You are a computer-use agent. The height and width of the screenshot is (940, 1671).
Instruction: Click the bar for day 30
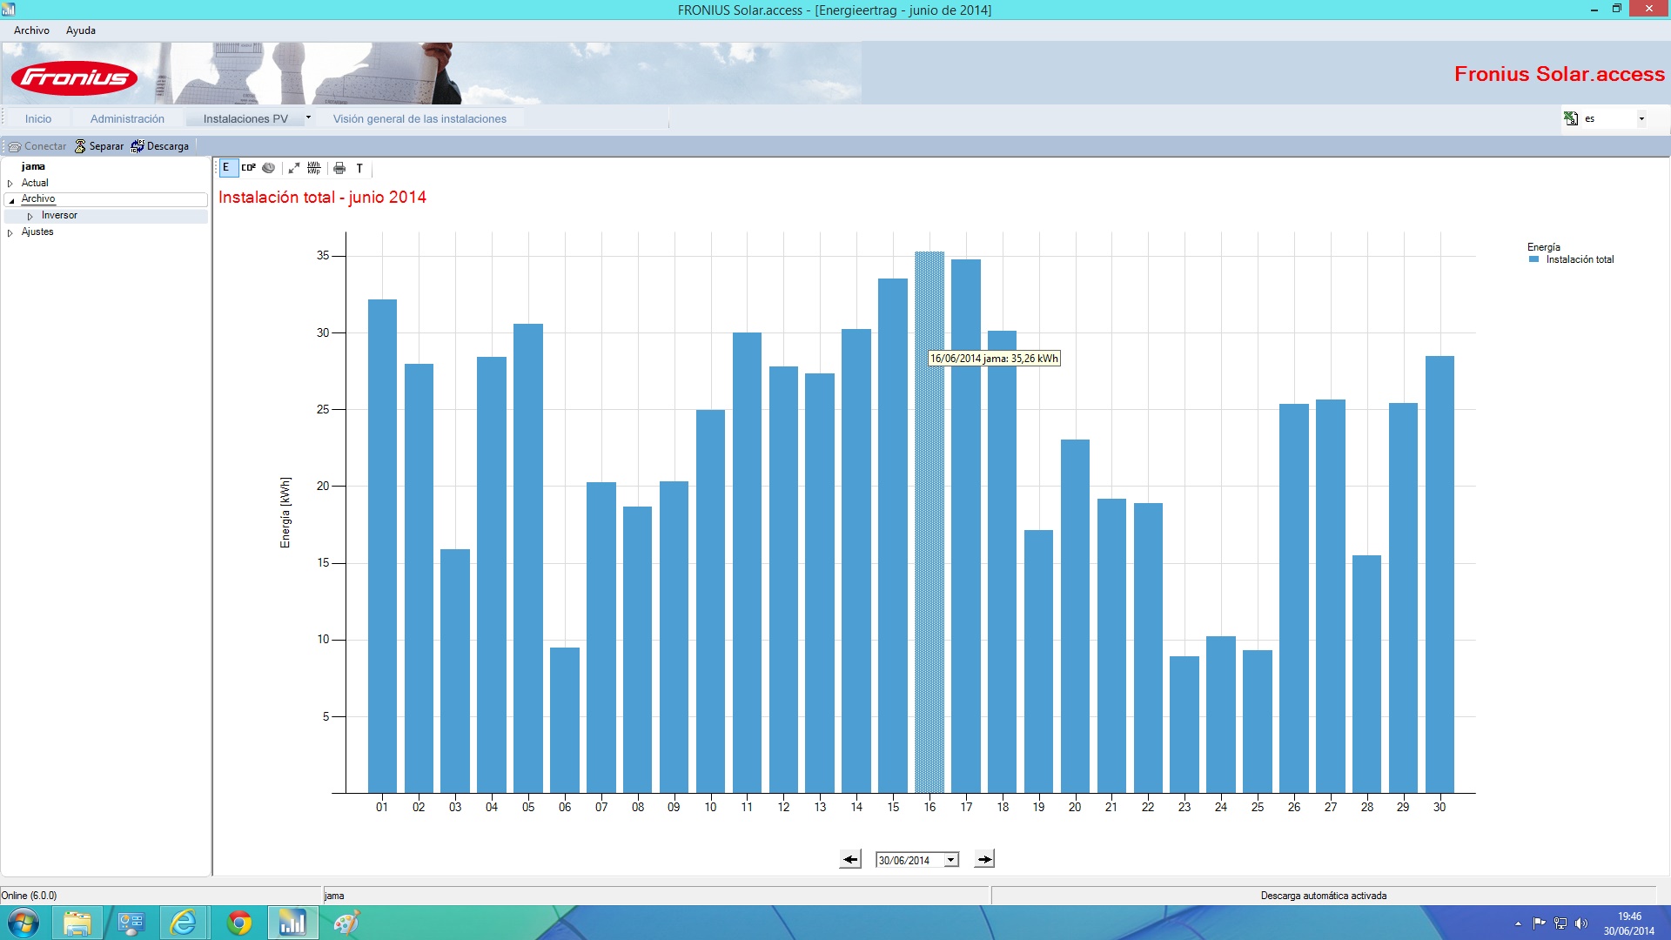tap(1439, 574)
